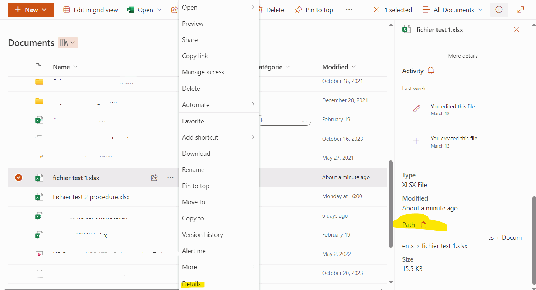Click the More details handle in details pane
The image size is (536, 290).
click(x=463, y=47)
